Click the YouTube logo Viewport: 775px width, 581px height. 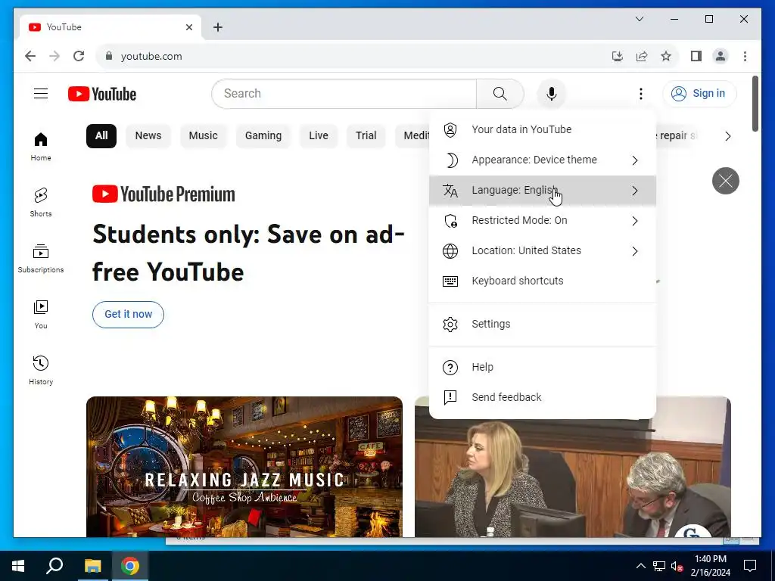(x=102, y=94)
